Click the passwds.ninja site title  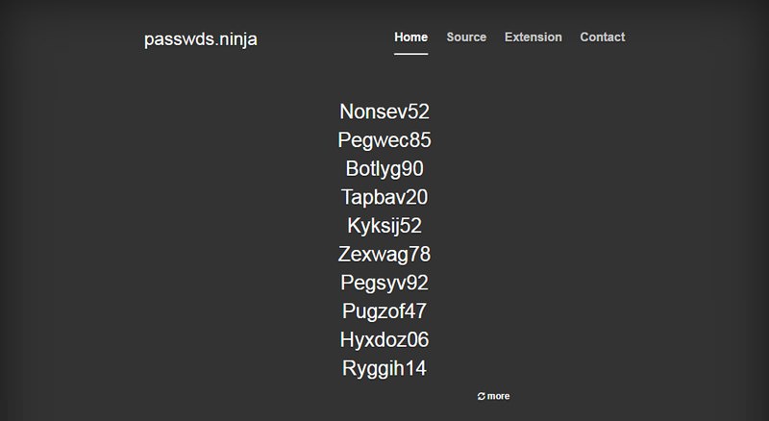[201, 39]
